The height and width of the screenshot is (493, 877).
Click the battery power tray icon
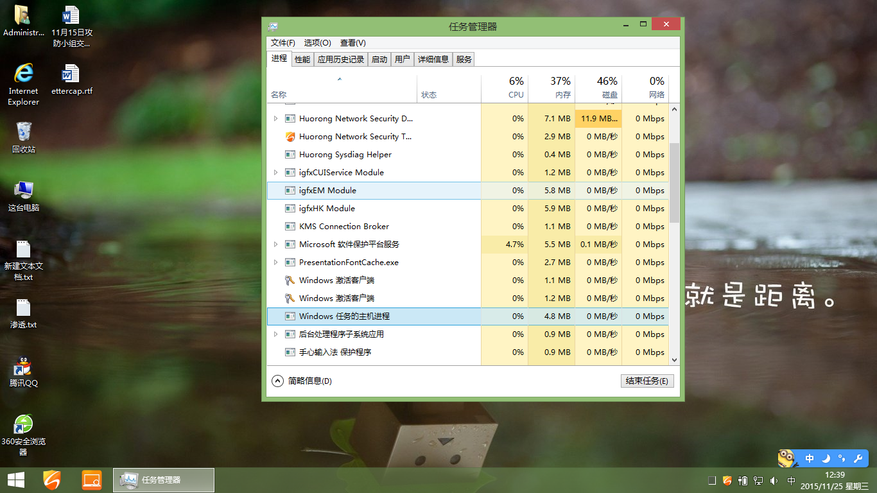pyautogui.click(x=743, y=480)
